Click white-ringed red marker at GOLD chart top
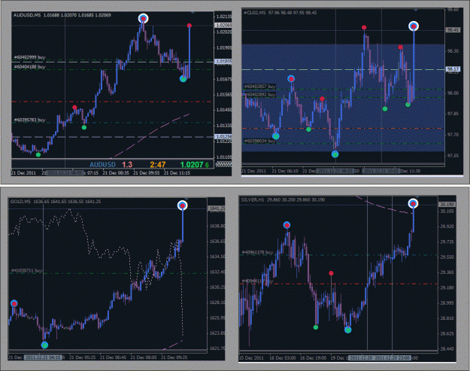470x371 pixels. click(x=182, y=205)
